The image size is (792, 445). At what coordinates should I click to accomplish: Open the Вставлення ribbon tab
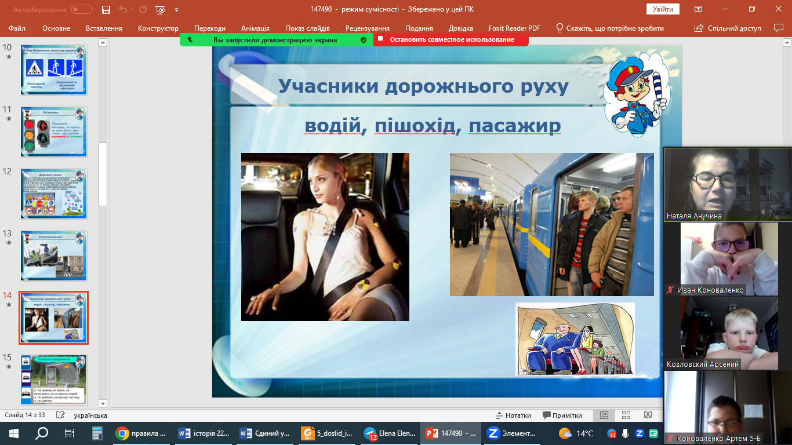click(104, 28)
